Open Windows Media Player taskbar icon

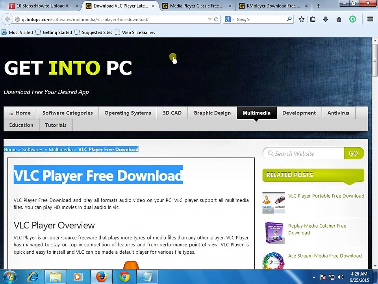78,277
